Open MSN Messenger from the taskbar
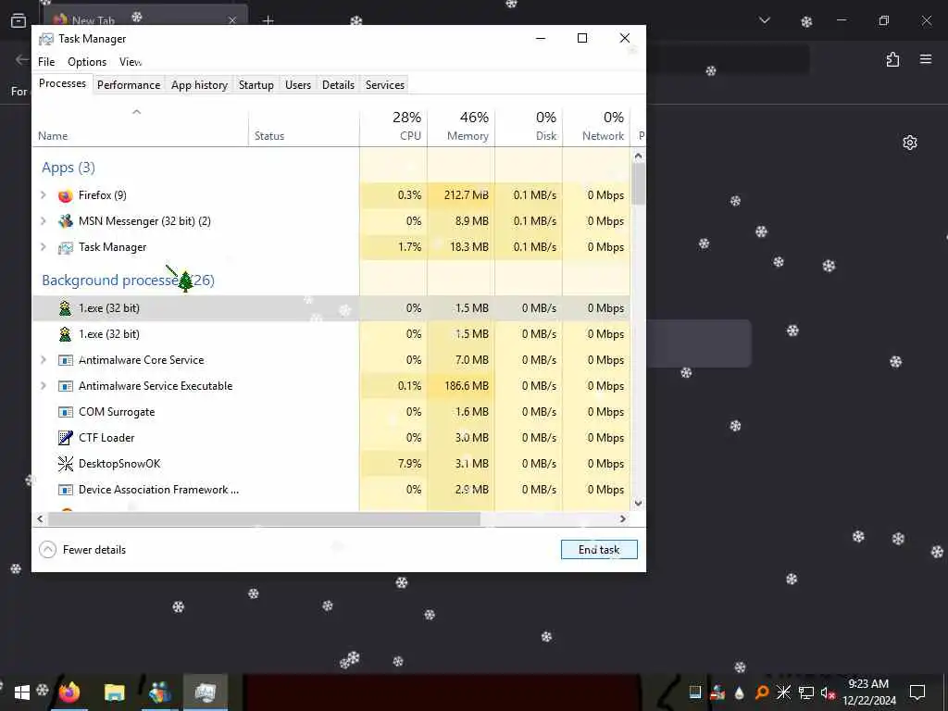 click(159, 692)
